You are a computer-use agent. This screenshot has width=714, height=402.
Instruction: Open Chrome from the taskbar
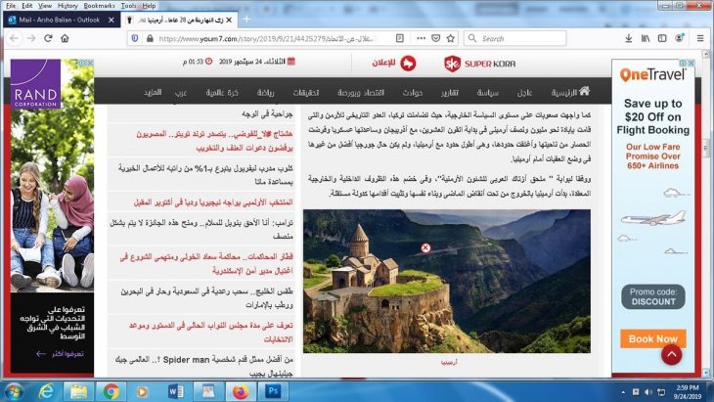111,391
